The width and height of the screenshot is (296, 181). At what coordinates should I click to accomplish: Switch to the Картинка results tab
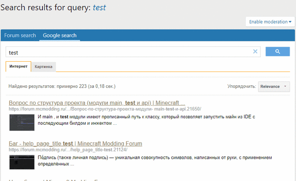43,67
